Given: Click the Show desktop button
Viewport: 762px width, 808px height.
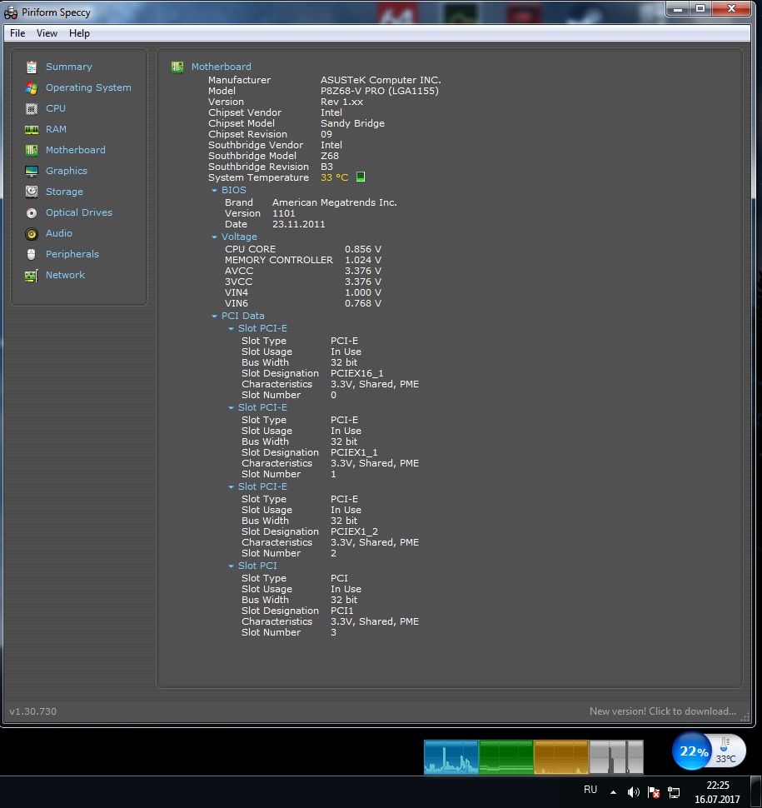Looking at the screenshot, I should point(756,792).
